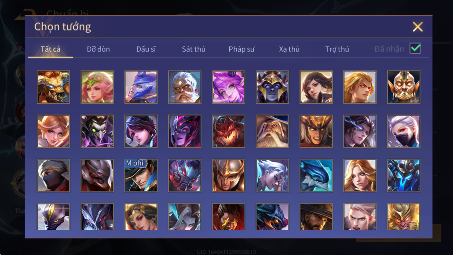Select the blue ice dragon hero

[316, 175]
